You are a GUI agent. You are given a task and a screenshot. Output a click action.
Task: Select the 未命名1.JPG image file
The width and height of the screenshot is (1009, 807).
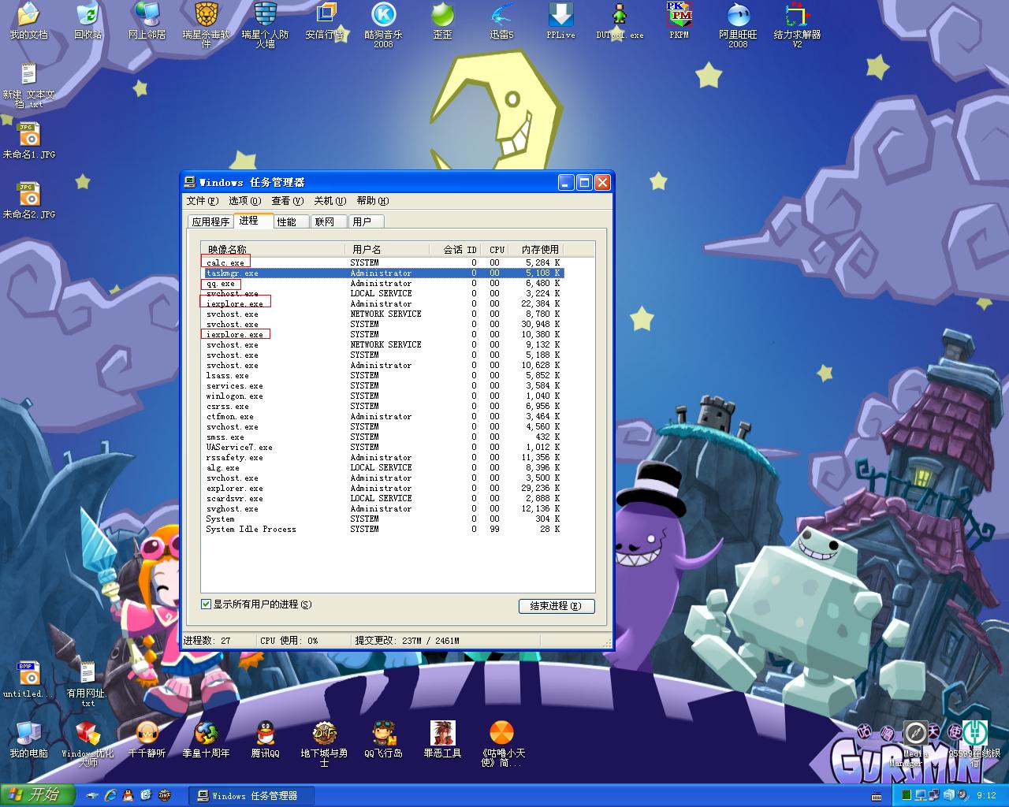(28, 141)
